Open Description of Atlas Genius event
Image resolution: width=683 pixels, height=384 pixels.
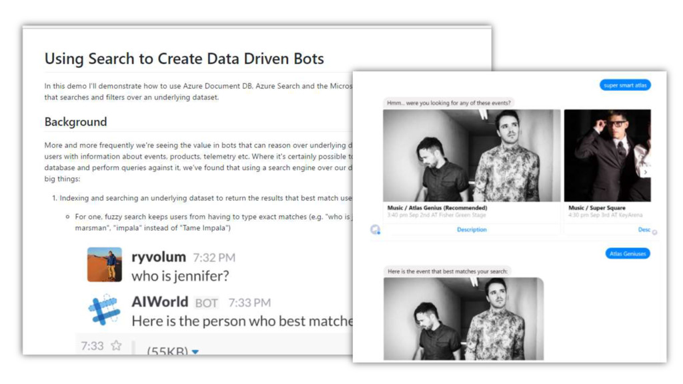coord(472,229)
